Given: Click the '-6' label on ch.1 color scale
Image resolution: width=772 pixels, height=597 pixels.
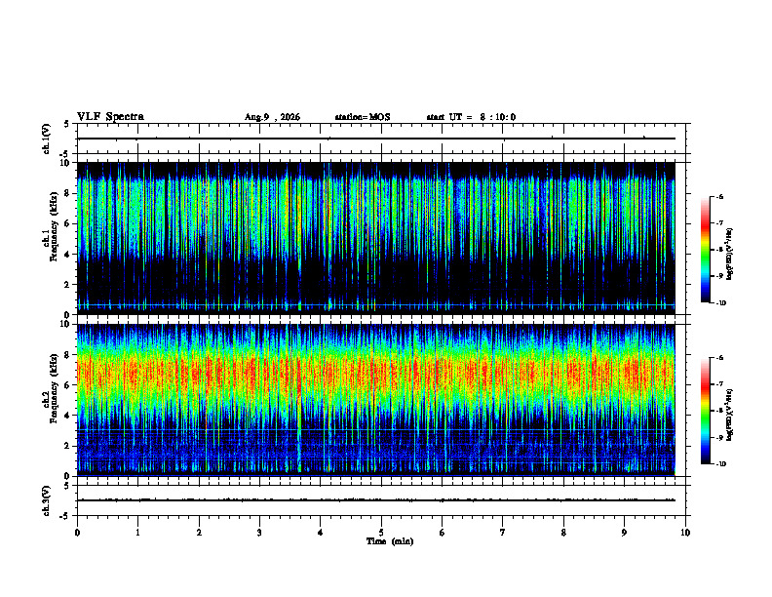Looking at the screenshot, I should [719, 196].
